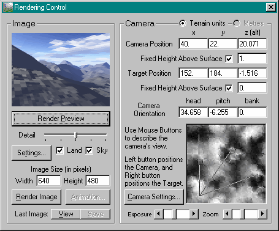The image size is (279, 231).
Task: Click the head orientation field
Action: (x=193, y=112)
